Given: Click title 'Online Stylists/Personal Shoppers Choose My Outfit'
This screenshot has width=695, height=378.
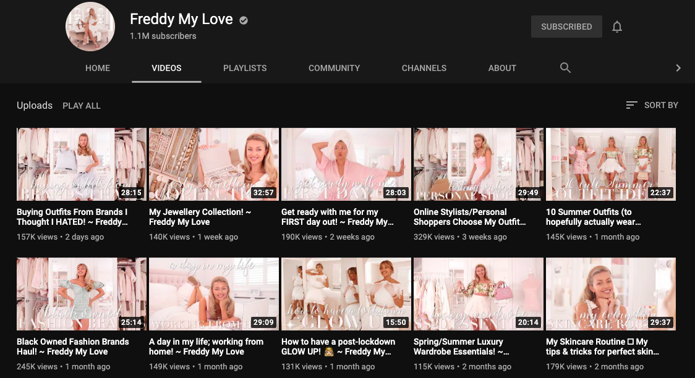Looking at the screenshot, I should pos(470,217).
